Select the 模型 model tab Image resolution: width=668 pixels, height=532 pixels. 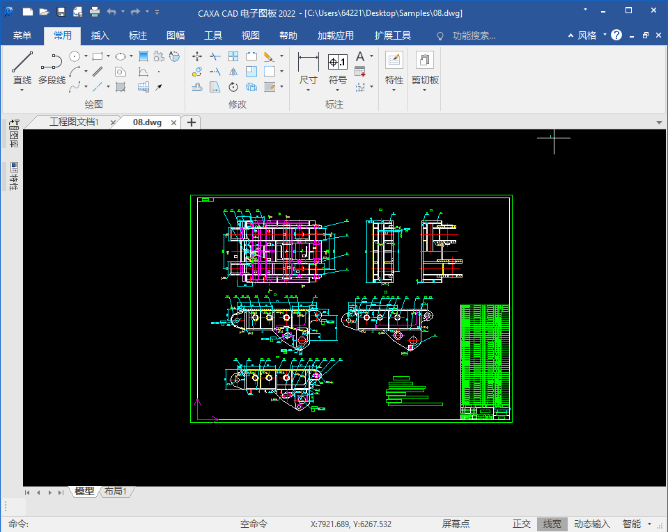pos(84,492)
